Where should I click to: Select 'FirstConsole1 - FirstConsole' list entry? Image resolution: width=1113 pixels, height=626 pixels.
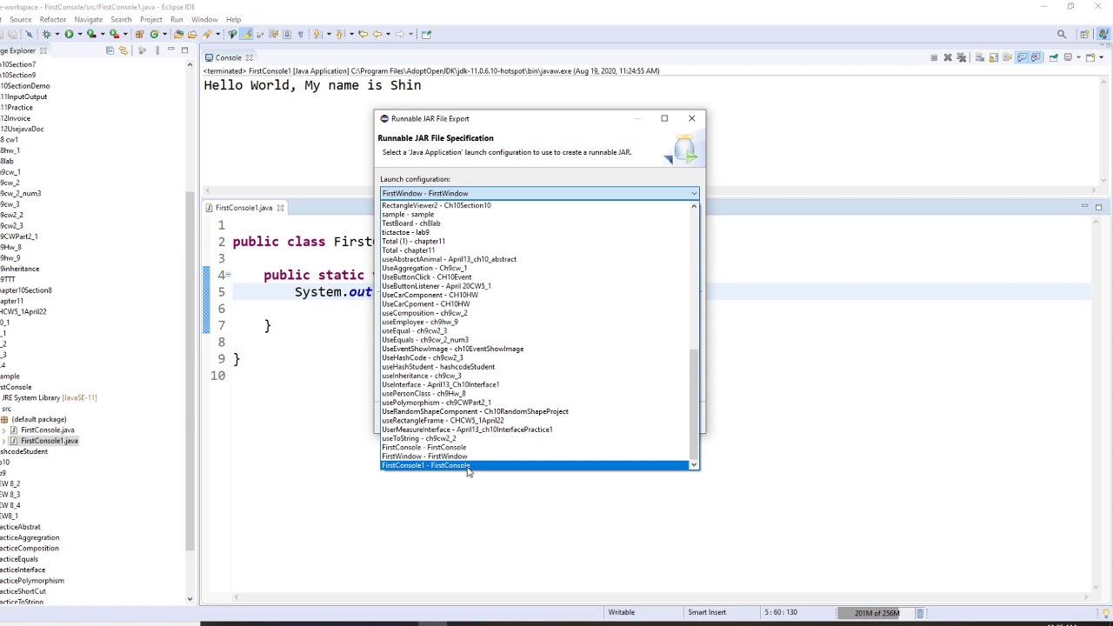535,465
